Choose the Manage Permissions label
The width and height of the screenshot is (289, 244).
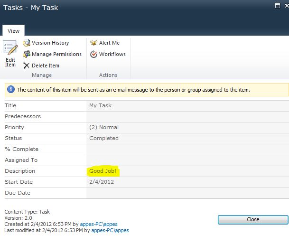pos(56,54)
